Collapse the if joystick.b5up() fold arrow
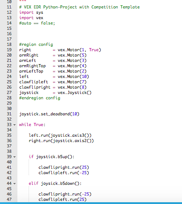This screenshot has width=182, height=204. [x=14, y=157]
